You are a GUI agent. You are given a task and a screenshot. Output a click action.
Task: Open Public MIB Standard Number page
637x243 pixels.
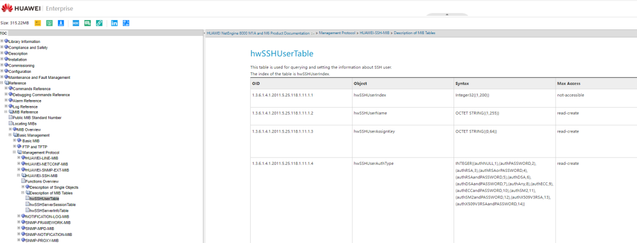pos(37,118)
